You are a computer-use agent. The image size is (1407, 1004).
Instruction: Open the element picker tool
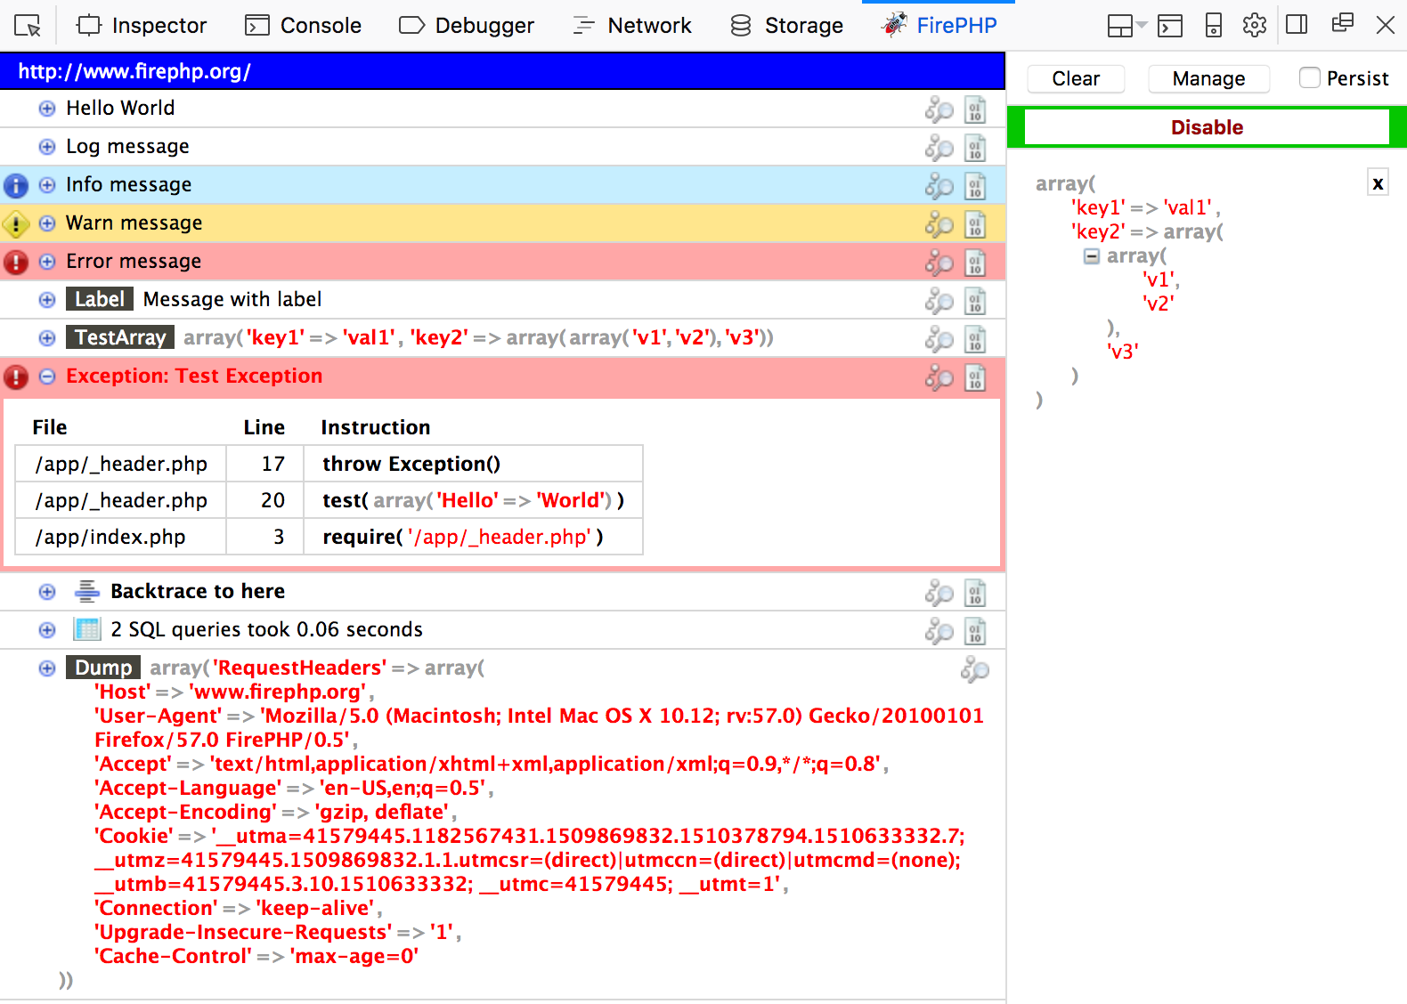coord(28,26)
